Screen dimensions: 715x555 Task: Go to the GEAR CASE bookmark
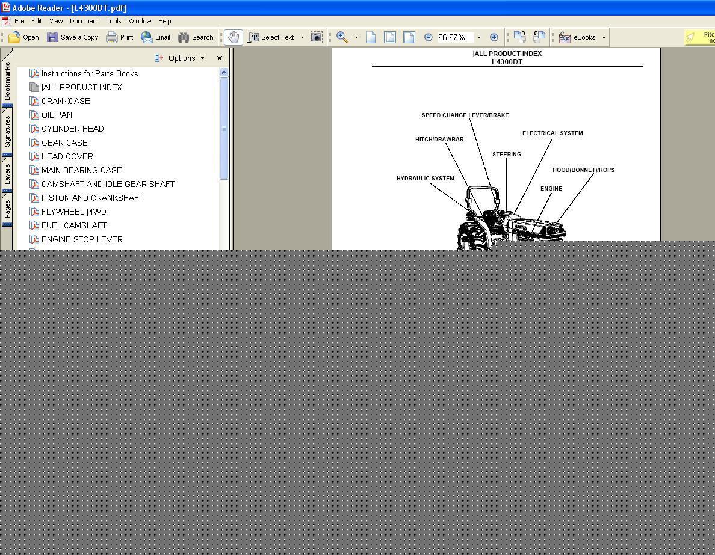[x=64, y=143]
